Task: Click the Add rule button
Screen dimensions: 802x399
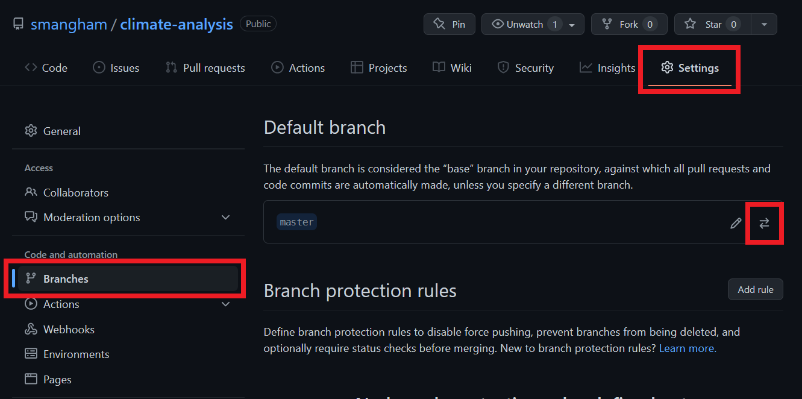Action: point(755,289)
